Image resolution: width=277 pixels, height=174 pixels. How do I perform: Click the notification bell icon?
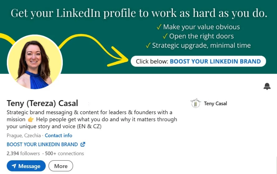pyautogui.click(x=267, y=86)
